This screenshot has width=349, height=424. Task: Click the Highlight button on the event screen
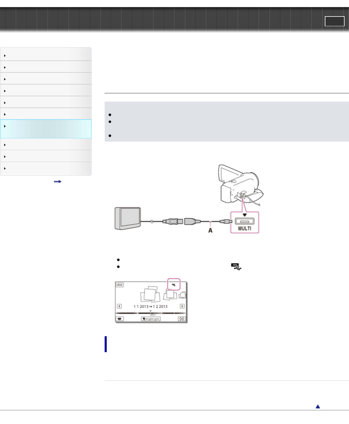[x=151, y=319]
